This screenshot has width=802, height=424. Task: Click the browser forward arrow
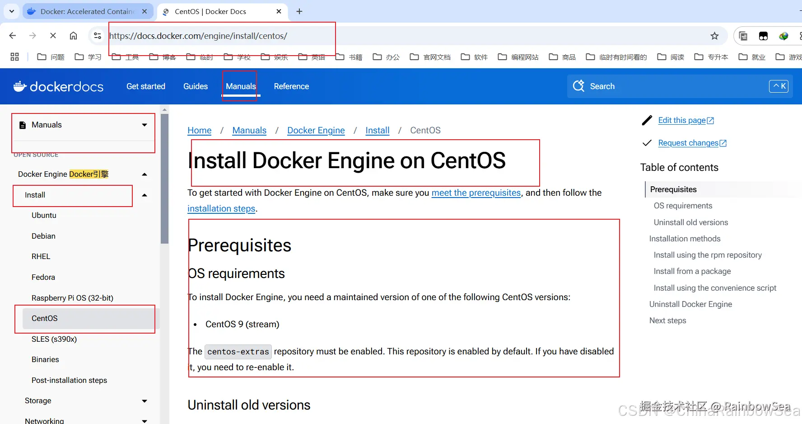tap(33, 36)
